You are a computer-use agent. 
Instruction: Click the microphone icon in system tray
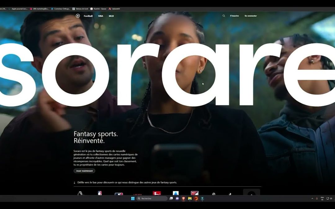317,198
